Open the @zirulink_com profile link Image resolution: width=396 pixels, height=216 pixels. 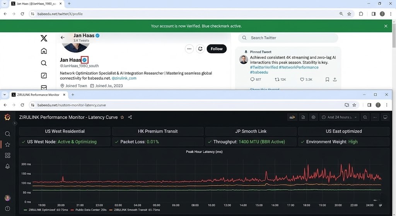(124, 78)
